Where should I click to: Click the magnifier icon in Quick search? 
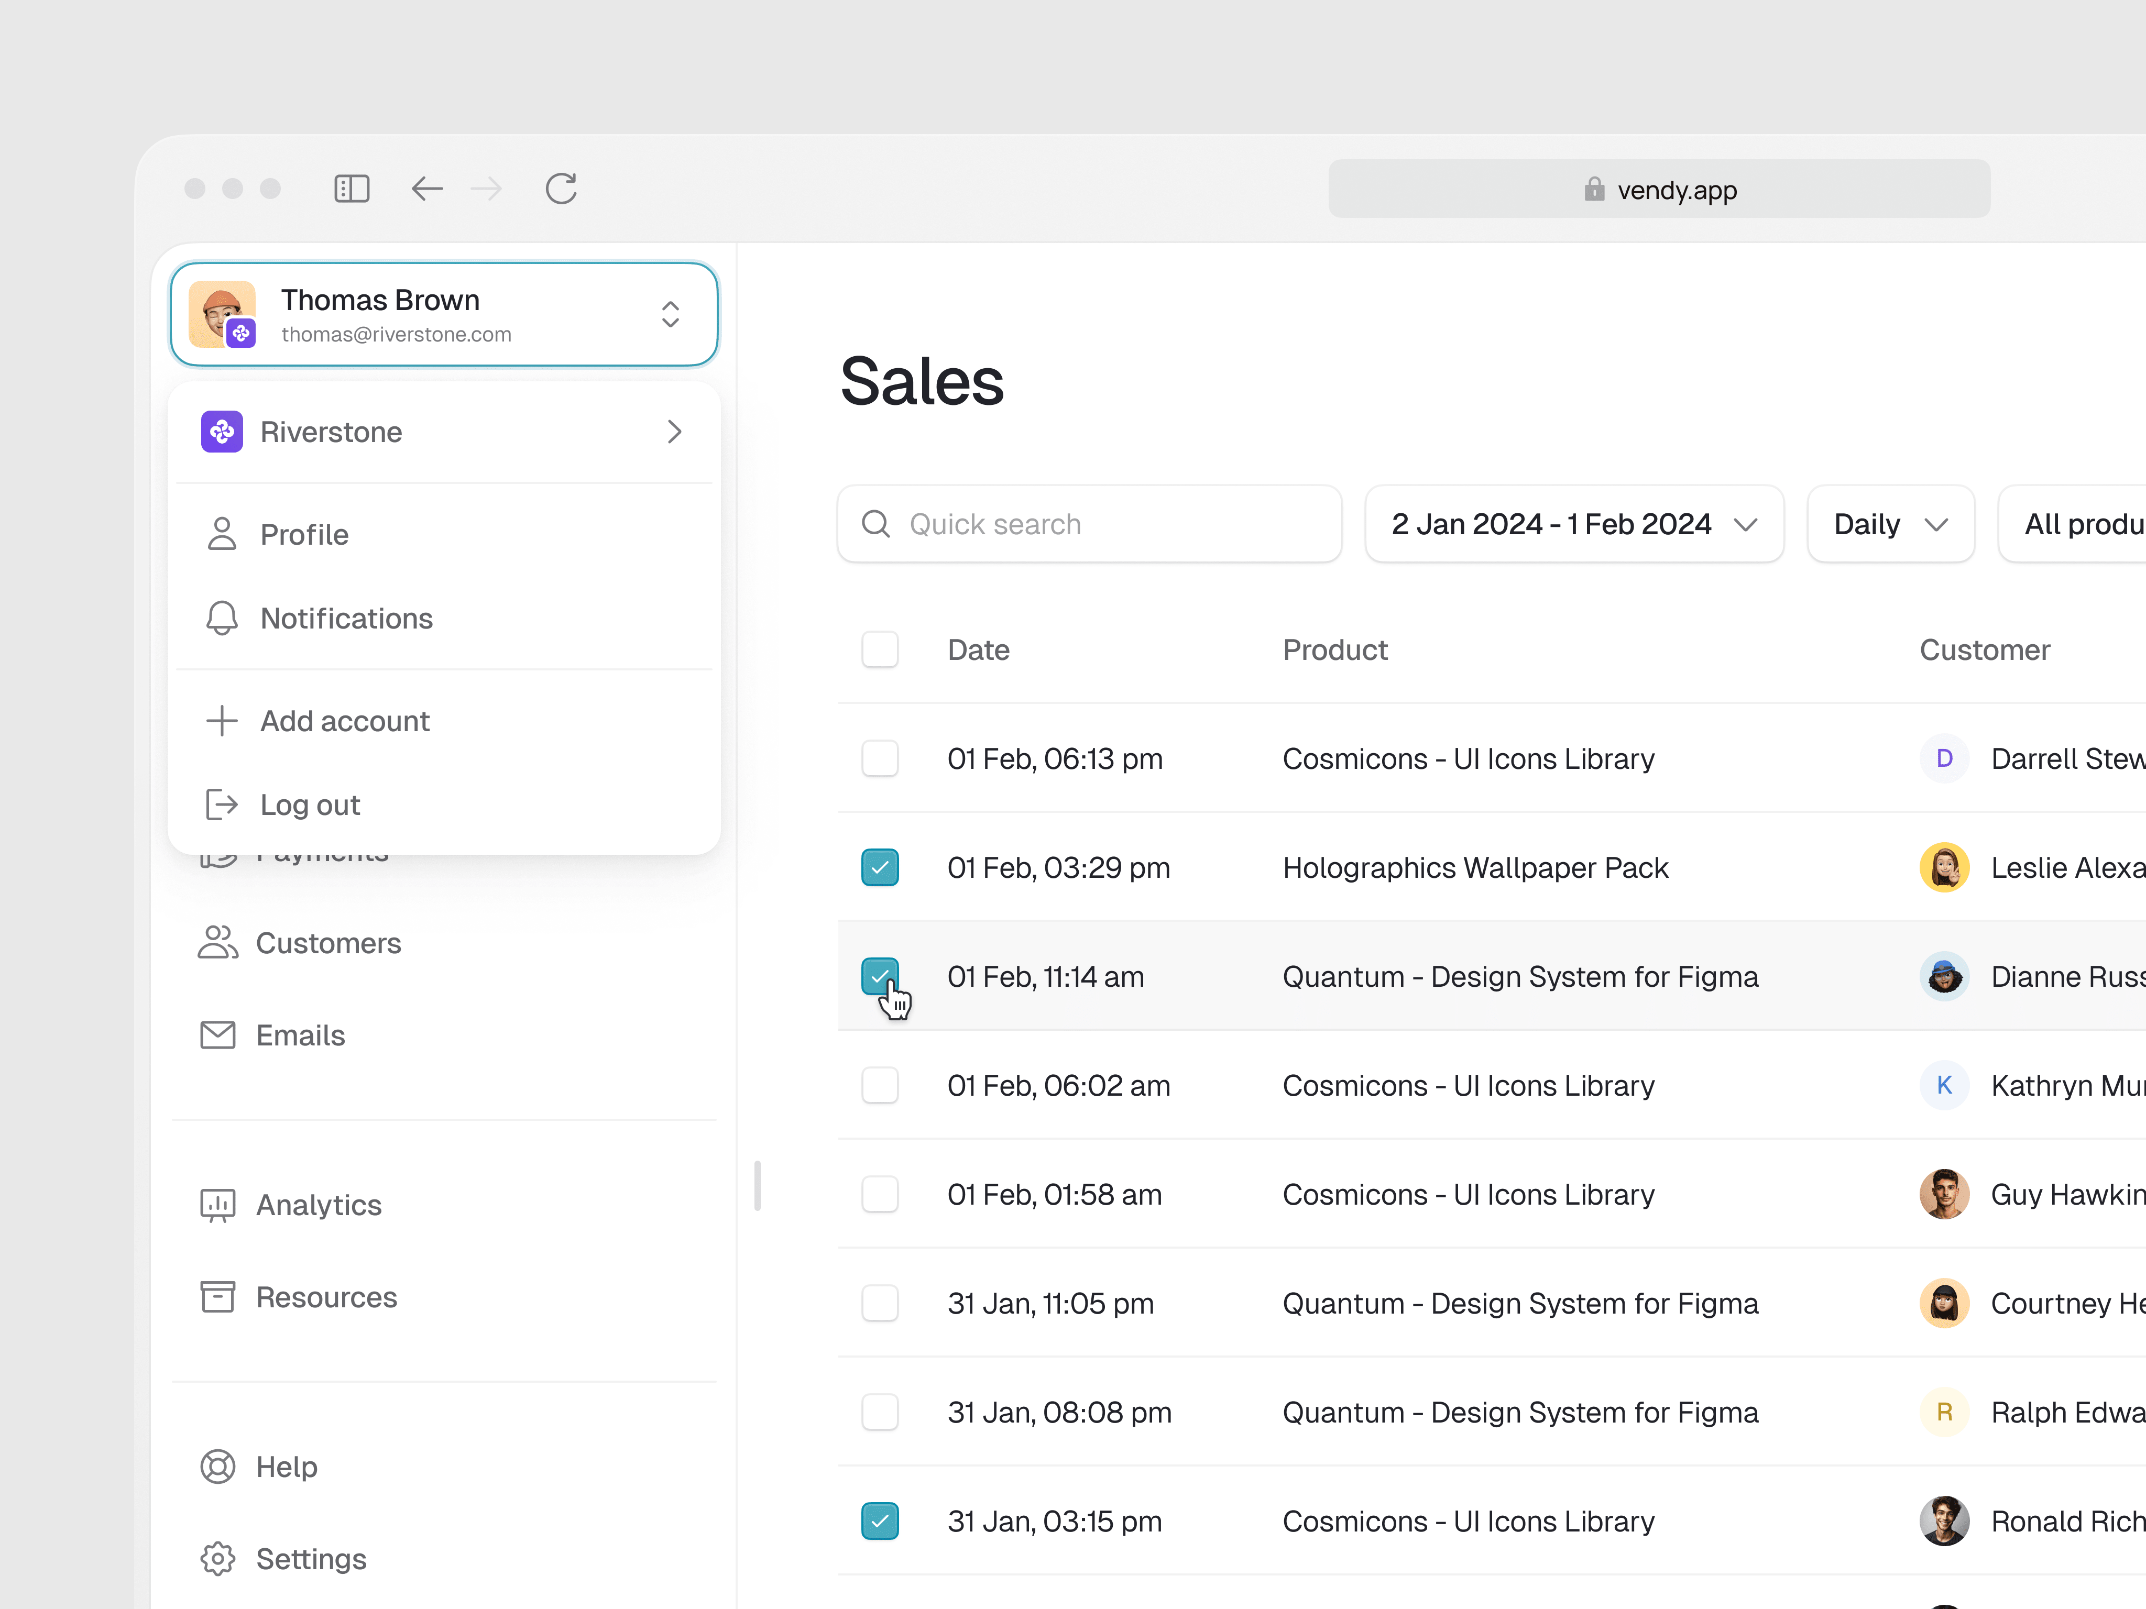click(876, 524)
